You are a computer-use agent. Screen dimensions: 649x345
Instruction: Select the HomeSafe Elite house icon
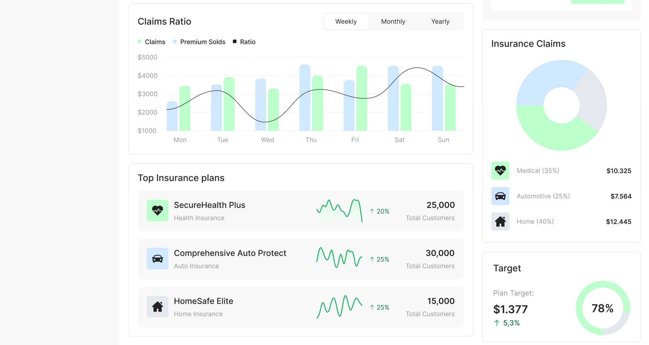[157, 306]
